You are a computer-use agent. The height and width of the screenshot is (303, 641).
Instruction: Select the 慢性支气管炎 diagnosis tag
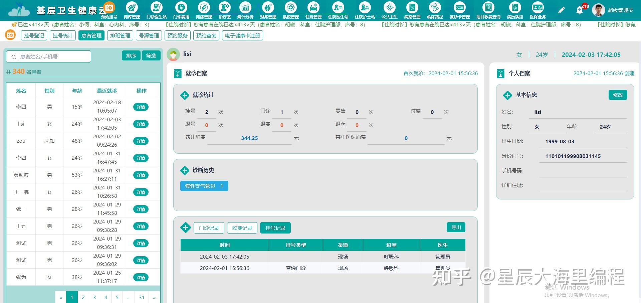pos(204,186)
